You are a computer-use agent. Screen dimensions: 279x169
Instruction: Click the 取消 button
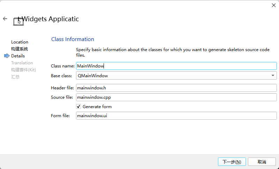pyautogui.click(x=262, y=162)
